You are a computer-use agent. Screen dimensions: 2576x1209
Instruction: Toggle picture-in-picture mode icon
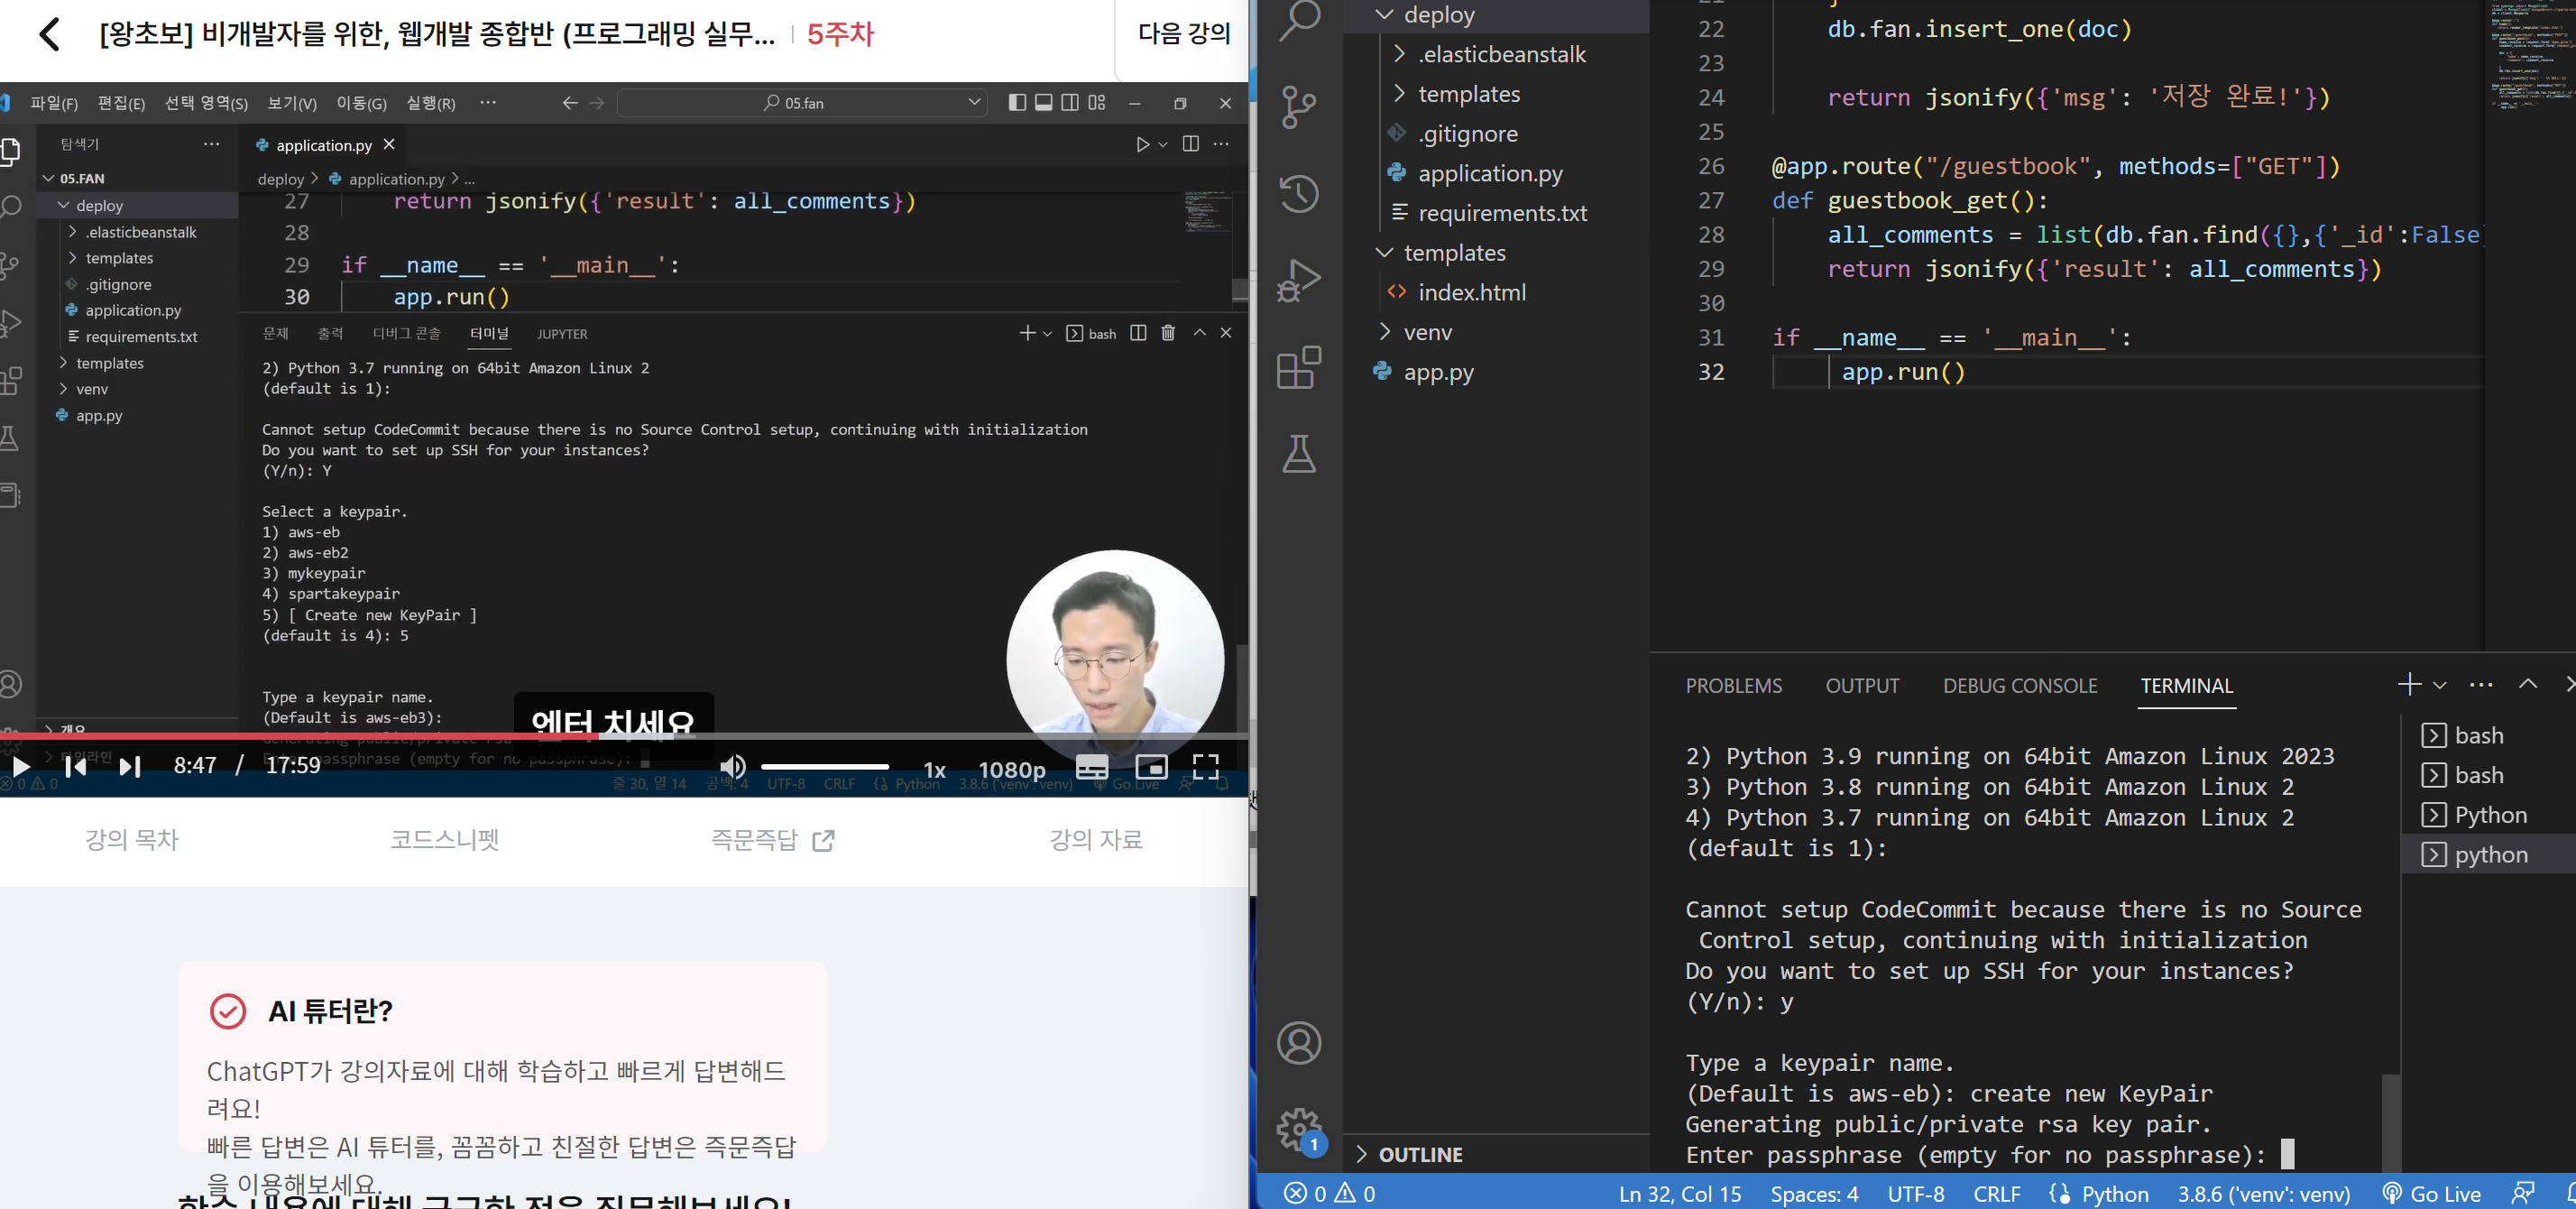coord(1151,767)
